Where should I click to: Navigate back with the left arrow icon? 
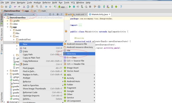[x=46, y=7]
